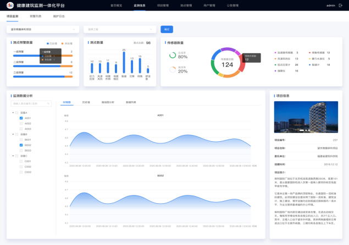Uncheck the A001 measurement point checkbox
This screenshot has height=245, width=349.
[x=21, y=118]
